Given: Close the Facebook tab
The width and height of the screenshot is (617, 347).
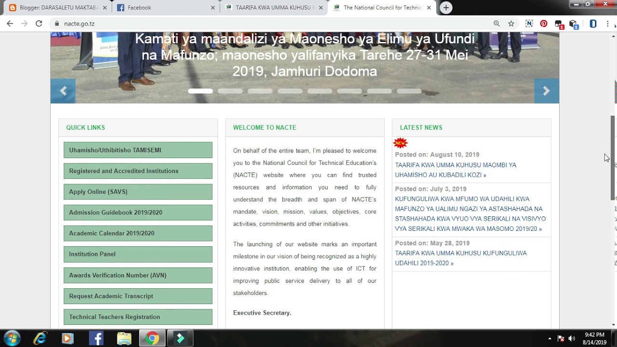Looking at the screenshot, I should [213, 8].
